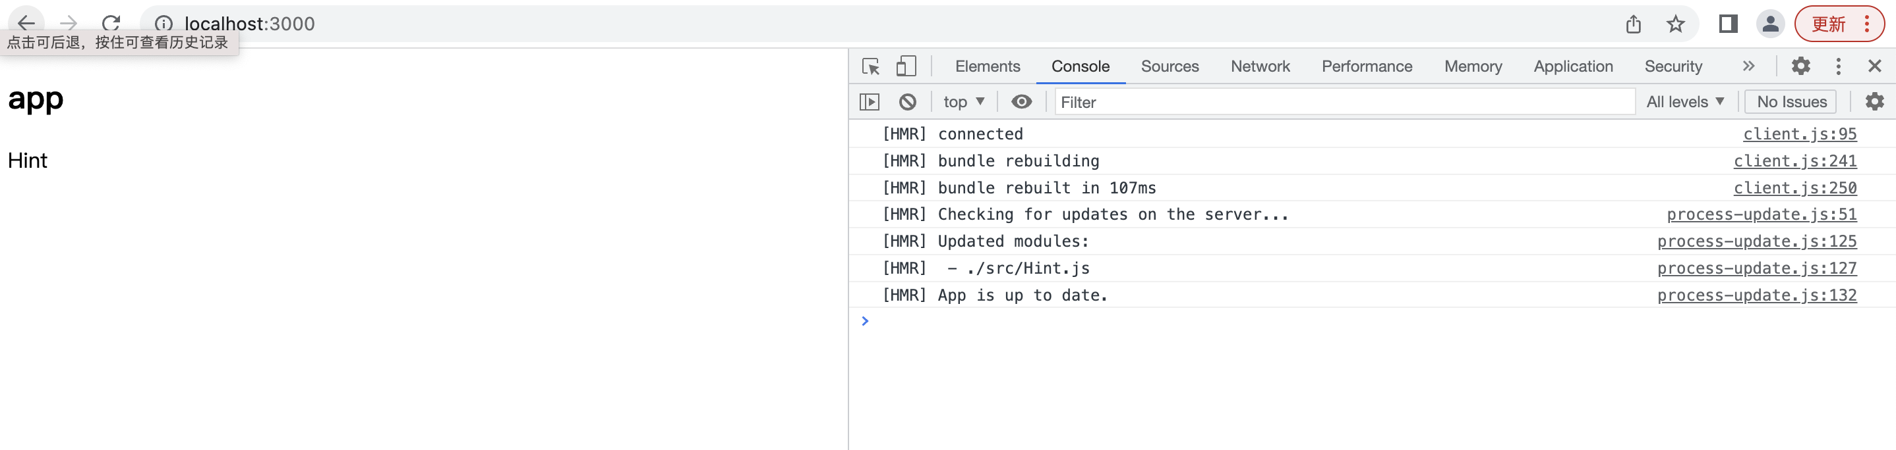Click the './src/Hint.js' log entry
1896x450 pixels.
[x=1028, y=270]
